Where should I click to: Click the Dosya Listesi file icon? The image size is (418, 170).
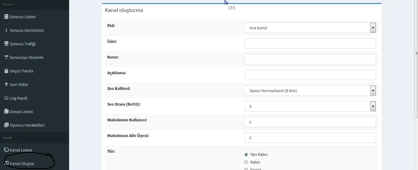[6, 111]
